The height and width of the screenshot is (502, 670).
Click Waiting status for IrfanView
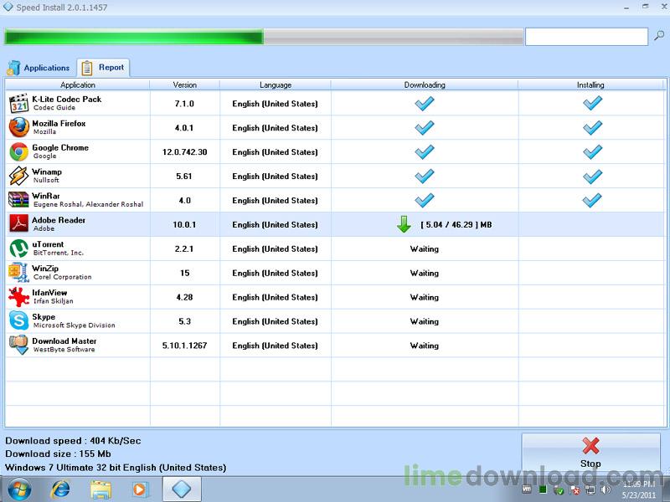[425, 297]
